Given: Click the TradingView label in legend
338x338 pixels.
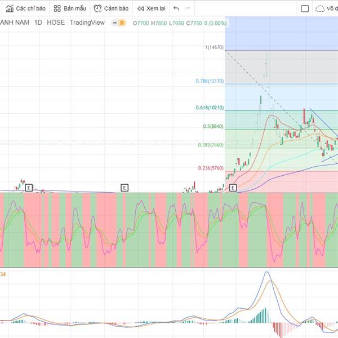Looking at the screenshot, I should point(87,23).
